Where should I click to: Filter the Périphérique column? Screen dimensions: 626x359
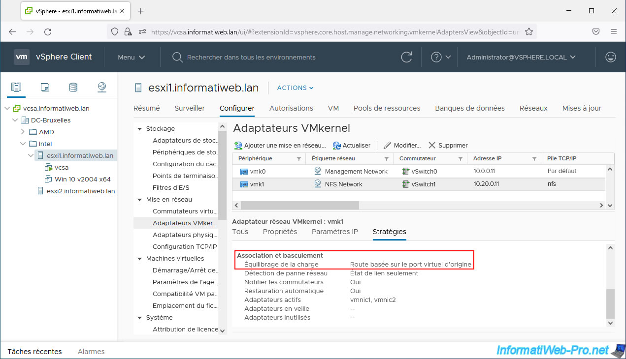(298, 159)
